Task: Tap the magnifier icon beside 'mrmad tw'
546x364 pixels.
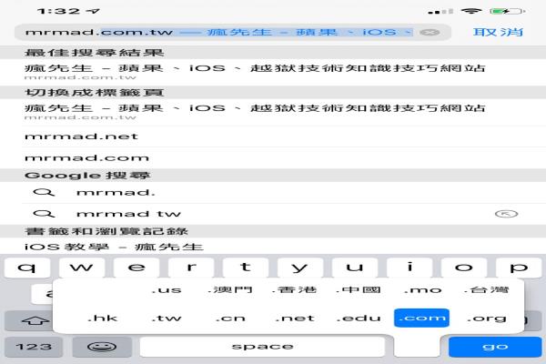Action: pyautogui.click(x=44, y=214)
